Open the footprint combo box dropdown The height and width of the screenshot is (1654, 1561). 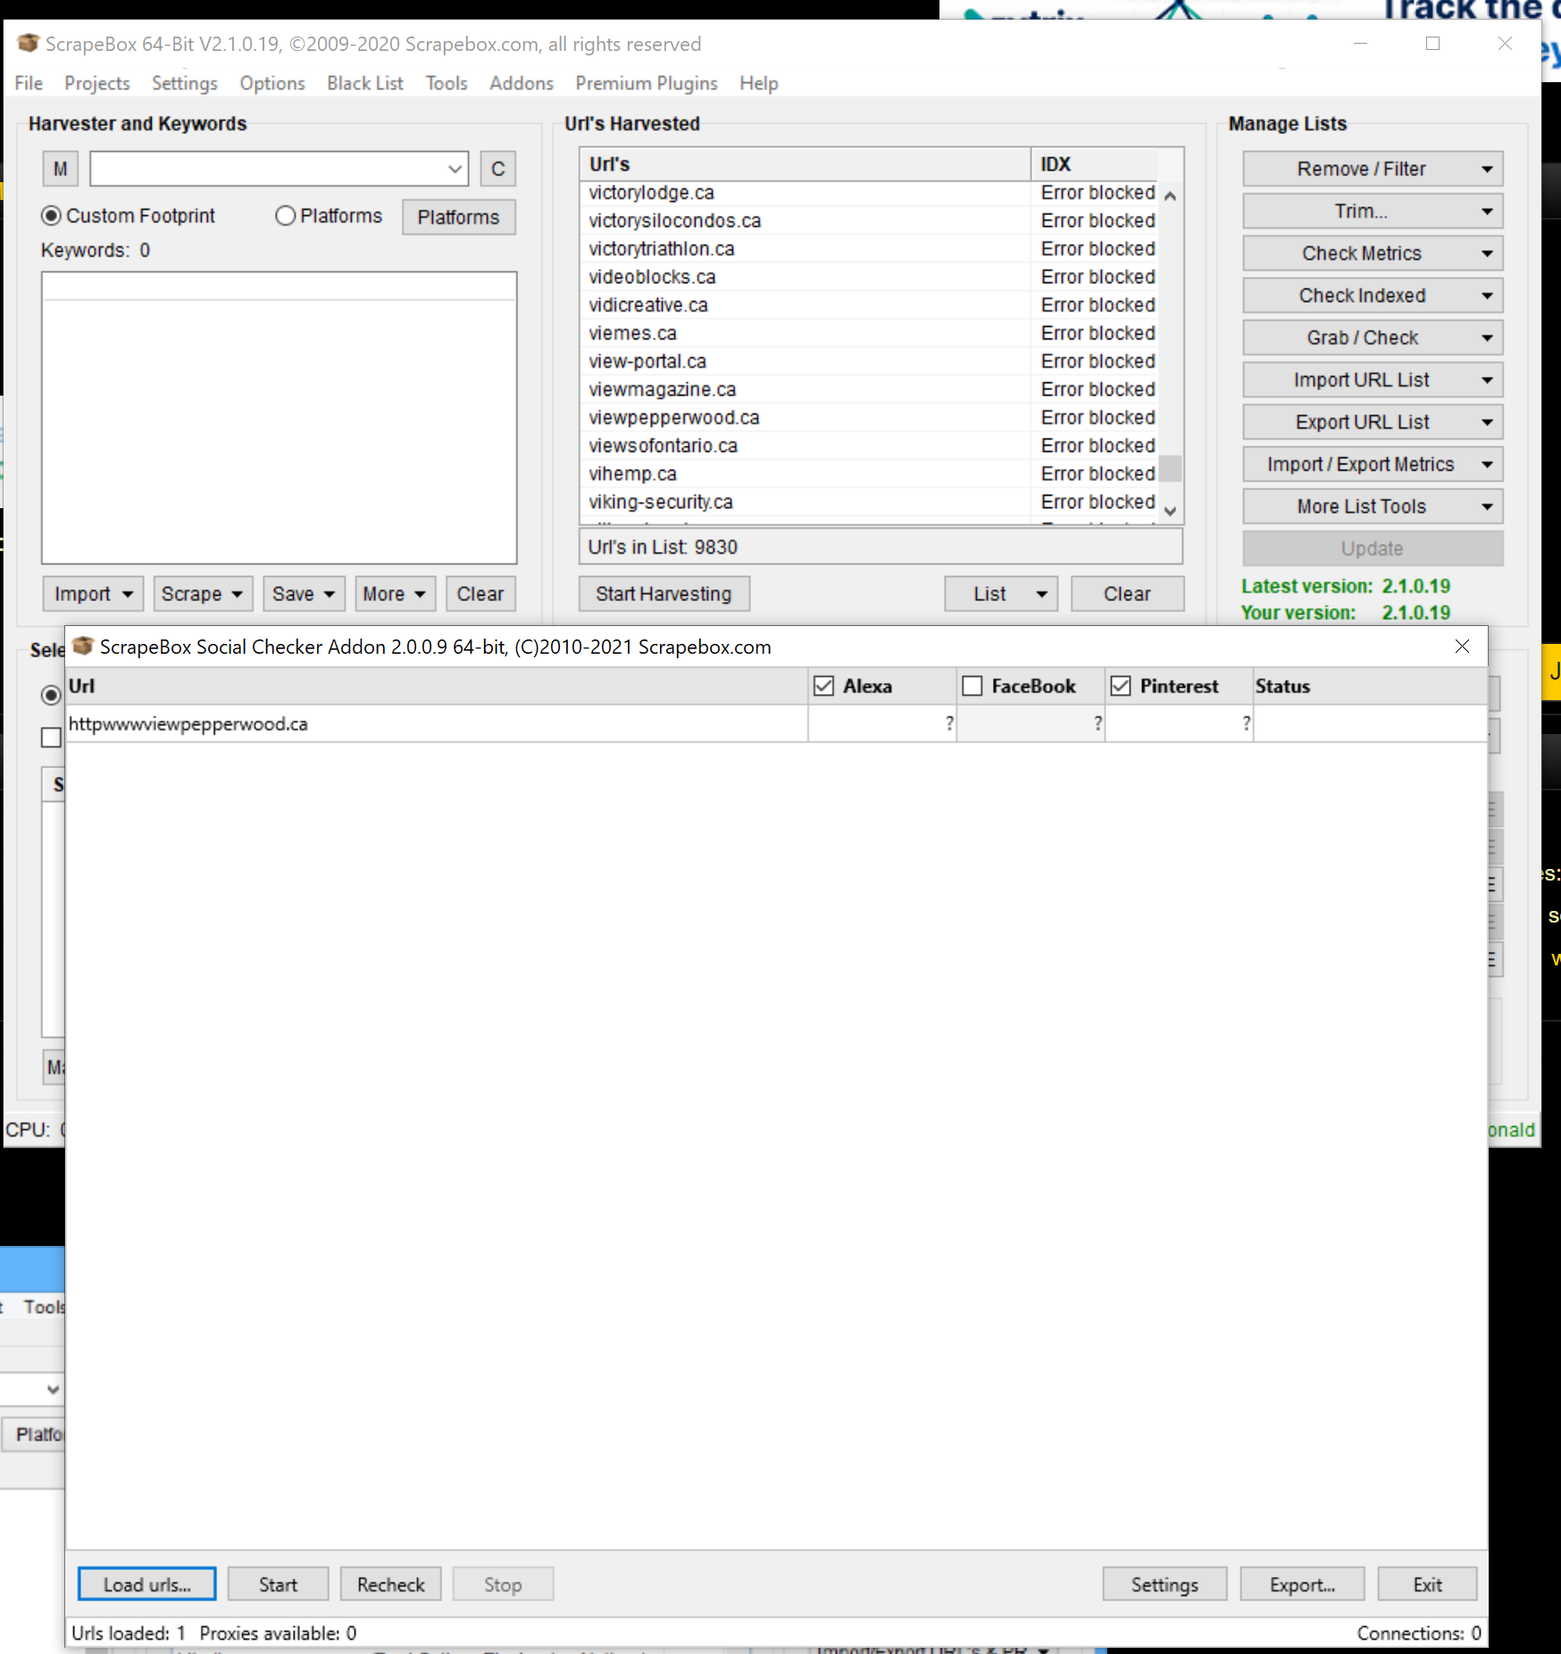point(455,169)
